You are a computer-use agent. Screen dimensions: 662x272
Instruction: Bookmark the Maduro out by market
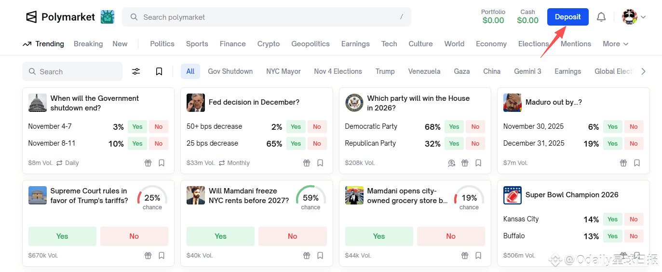click(x=637, y=163)
